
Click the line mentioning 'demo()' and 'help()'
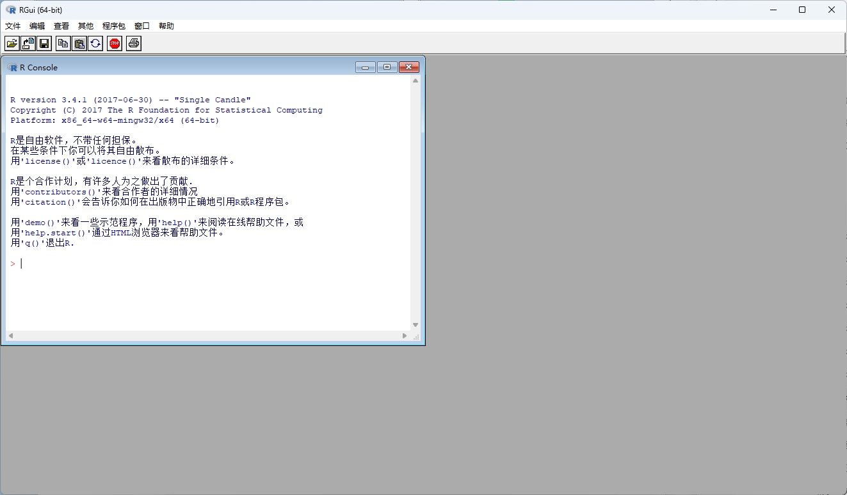(157, 223)
